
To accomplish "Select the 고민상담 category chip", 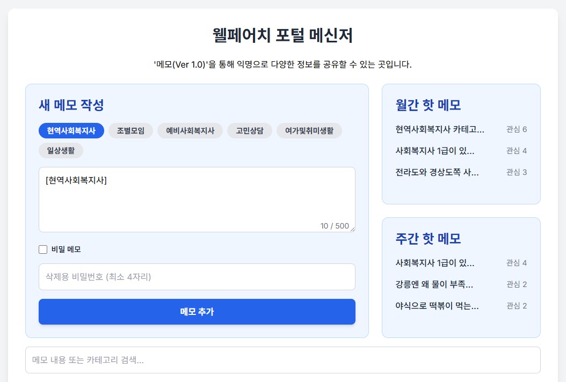I will coord(249,130).
